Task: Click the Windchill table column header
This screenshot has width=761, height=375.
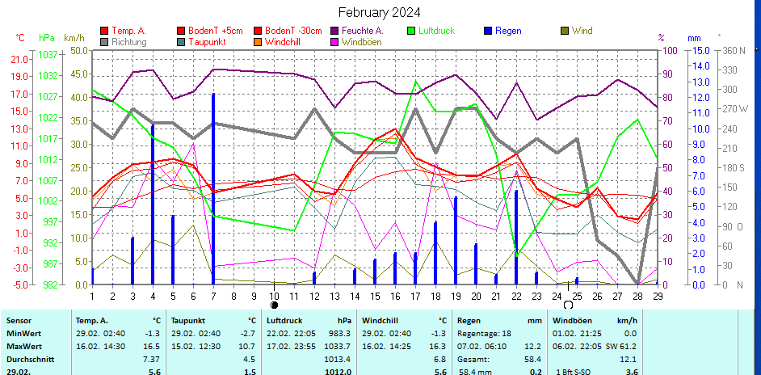Action: (379, 321)
